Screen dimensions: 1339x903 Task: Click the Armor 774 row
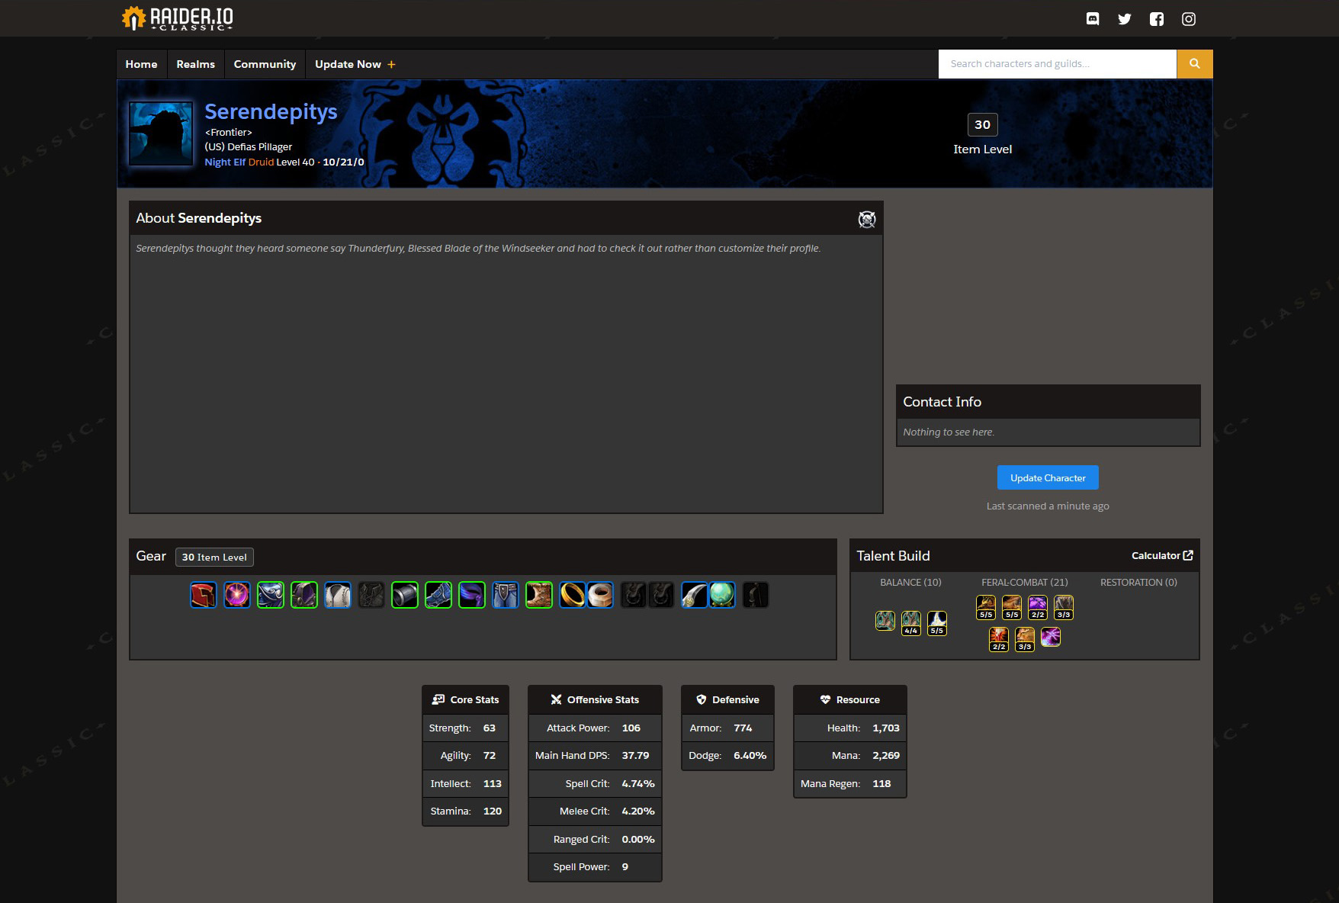click(x=727, y=728)
